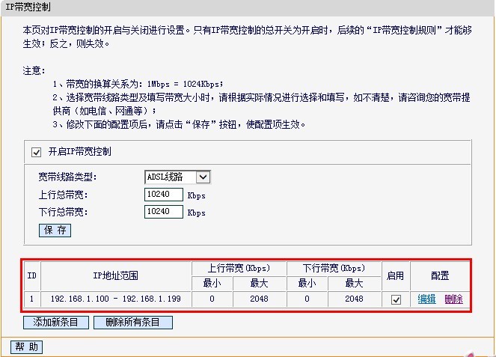Toggle the 开启IP带宽控制 checkbox
Screen dimensions: 496x357
[36, 152]
